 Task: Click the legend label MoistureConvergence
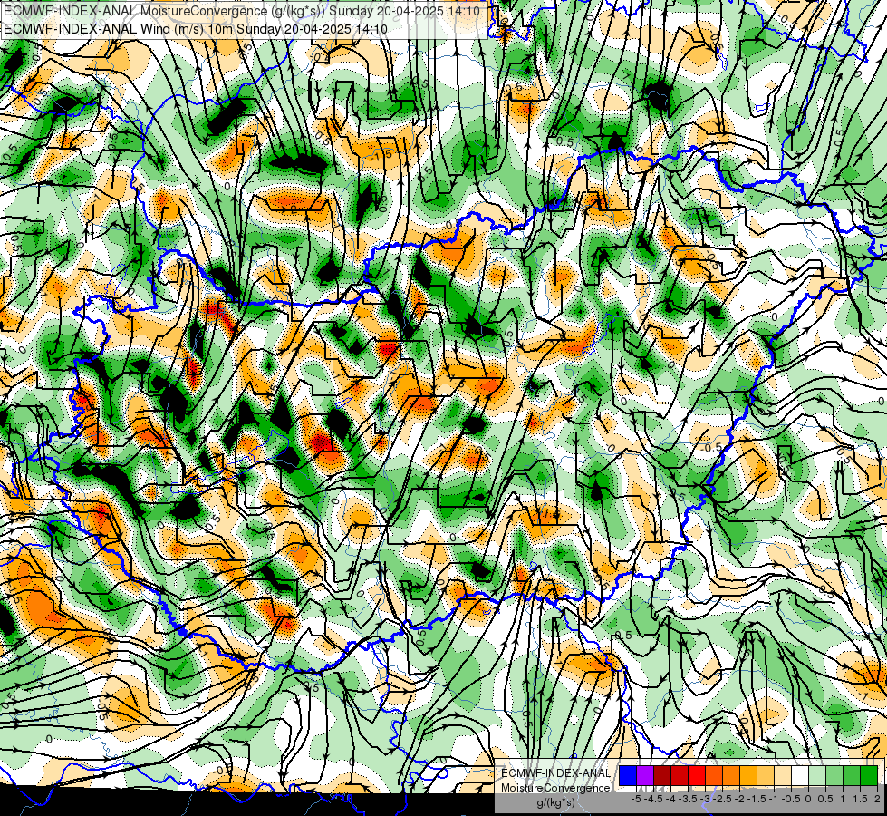(x=555, y=788)
